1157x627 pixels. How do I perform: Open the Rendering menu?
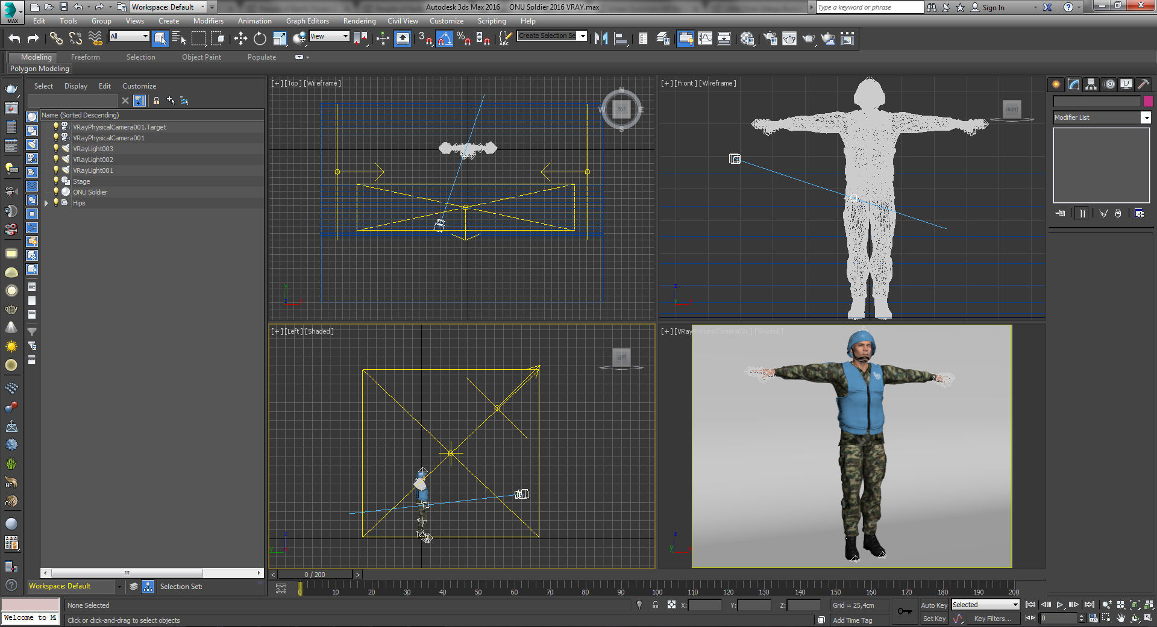(359, 21)
